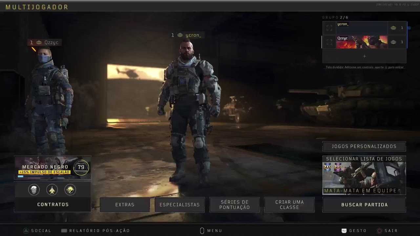Click the Menu footer label
Screen dimensions: 420x236
[x=215, y=231]
